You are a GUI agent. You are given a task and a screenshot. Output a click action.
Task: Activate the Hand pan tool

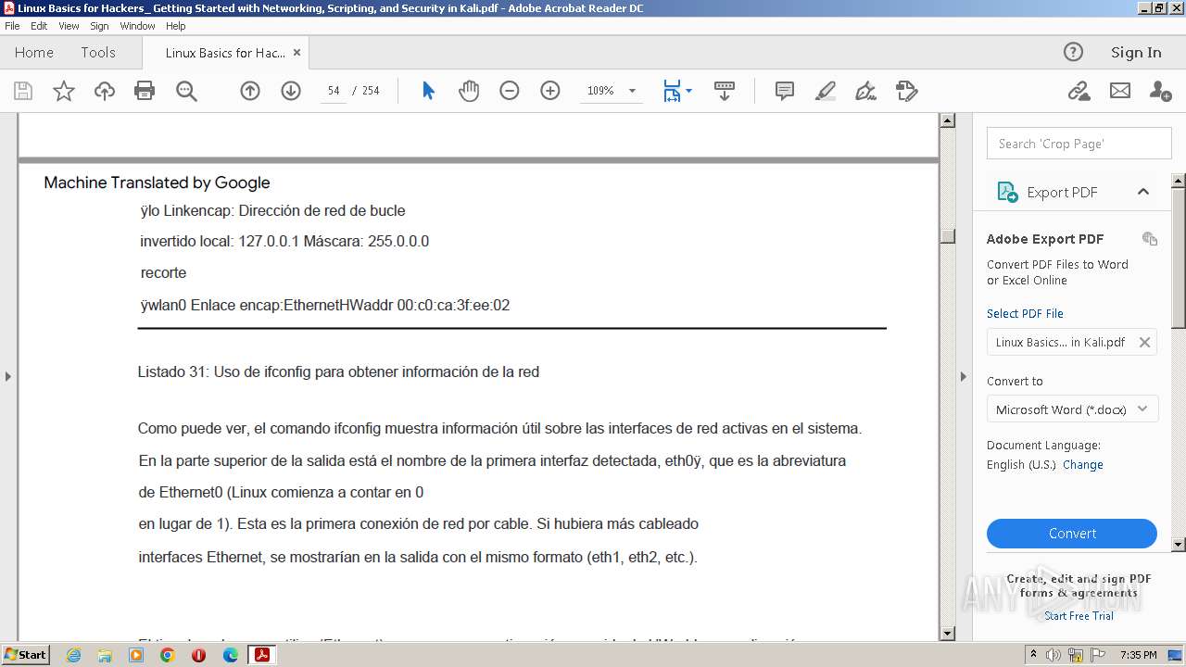point(469,91)
